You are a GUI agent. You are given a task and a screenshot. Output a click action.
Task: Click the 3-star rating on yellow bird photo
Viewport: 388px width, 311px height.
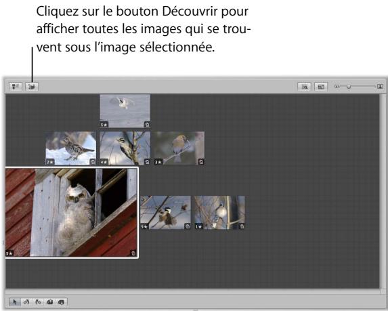click(x=158, y=162)
